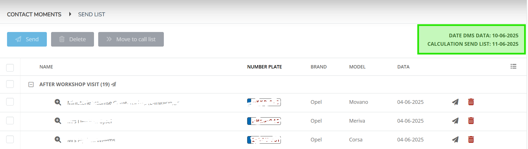Open details magnifier for the Corsa row
This screenshot has height=149, width=528.
(58, 139)
